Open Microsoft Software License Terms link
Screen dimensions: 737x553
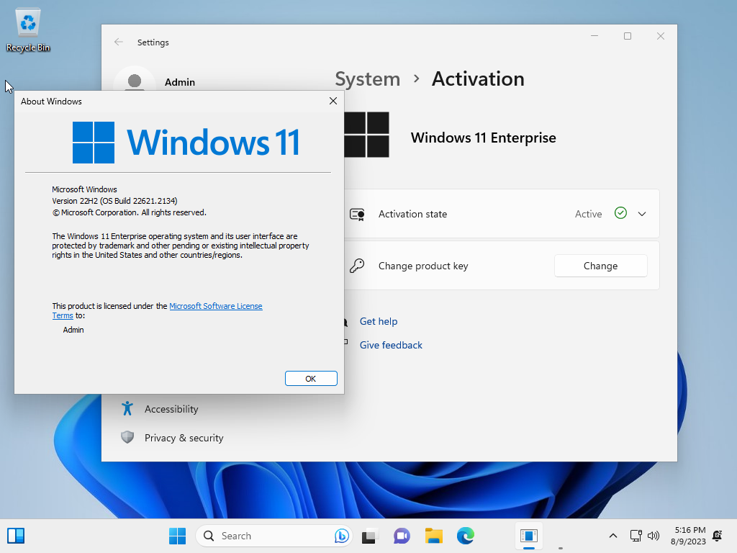click(216, 306)
